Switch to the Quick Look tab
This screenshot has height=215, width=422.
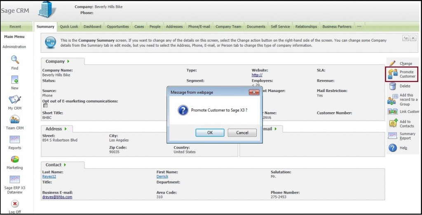point(69,27)
